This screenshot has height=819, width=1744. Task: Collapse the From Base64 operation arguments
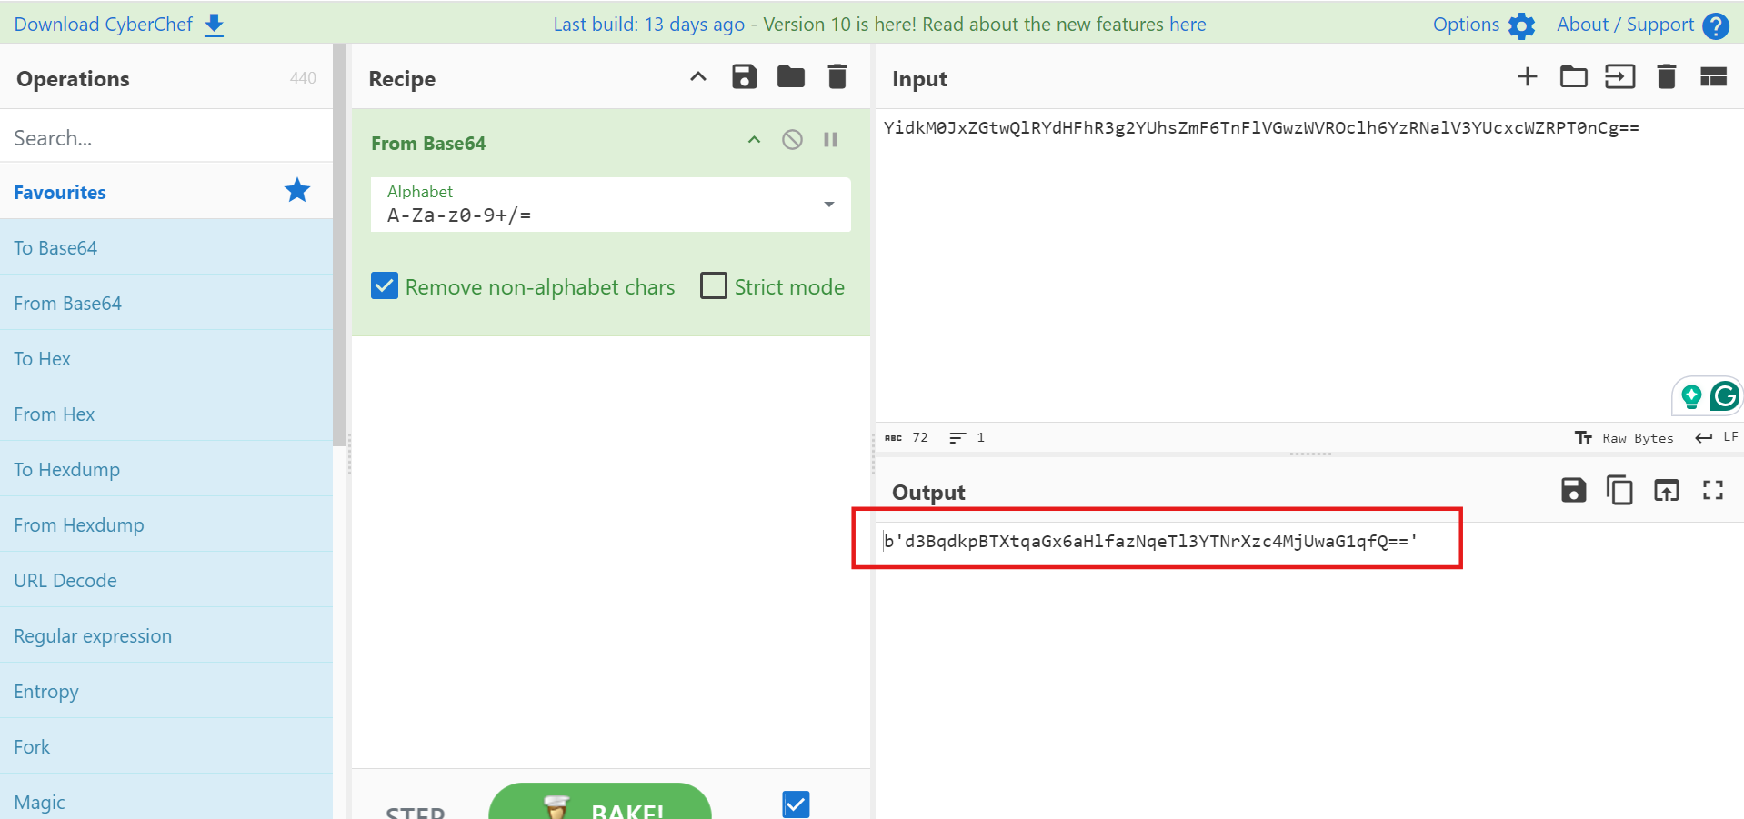click(754, 140)
